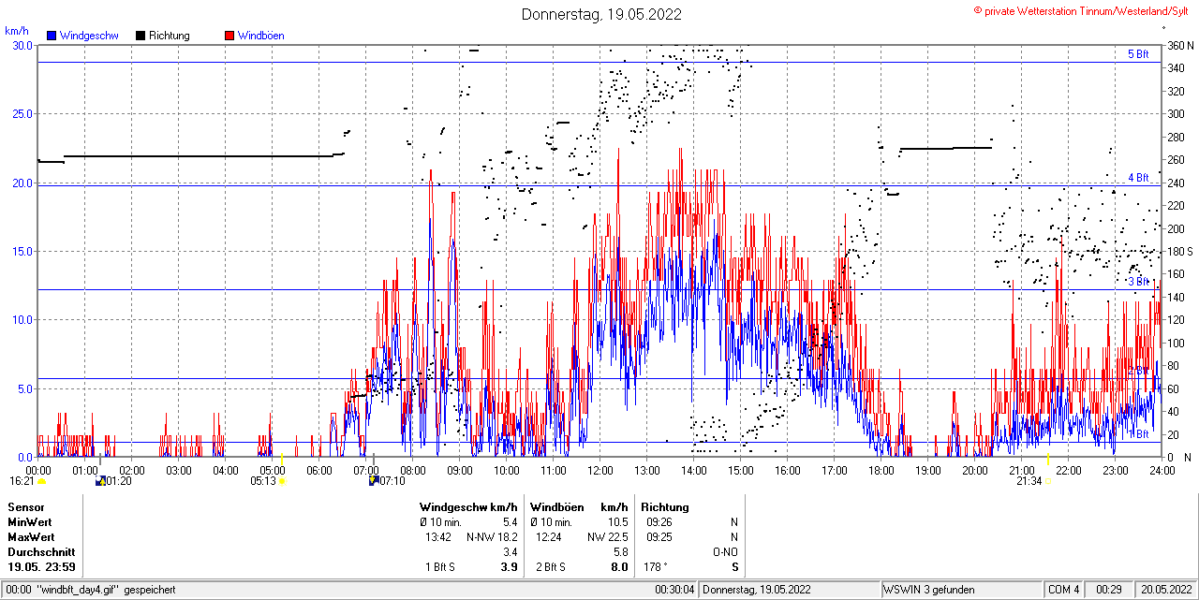
Task: Click the 18:00 time axis label
Action: [881, 470]
